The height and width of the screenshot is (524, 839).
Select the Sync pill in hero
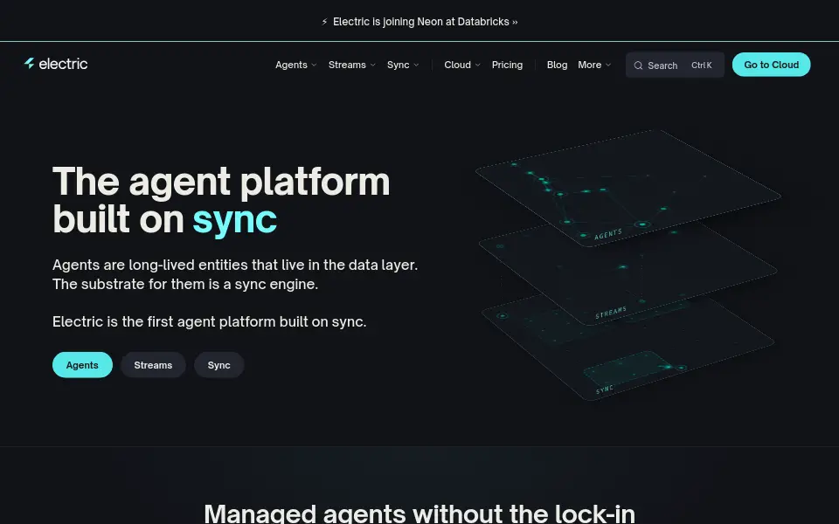218,365
